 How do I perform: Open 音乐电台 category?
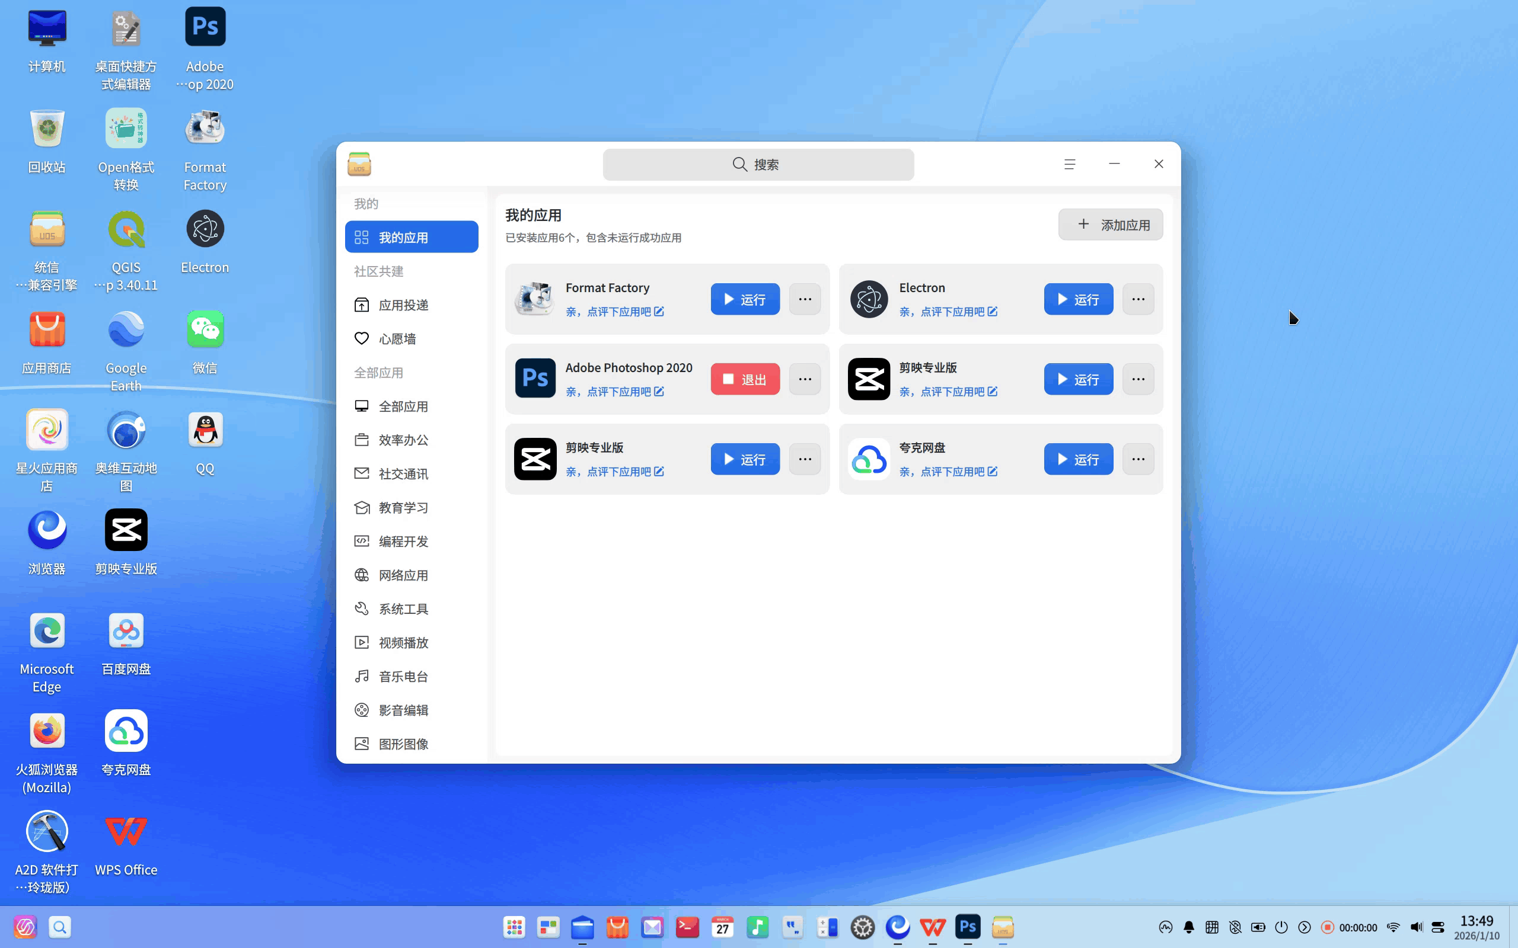[412, 677]
